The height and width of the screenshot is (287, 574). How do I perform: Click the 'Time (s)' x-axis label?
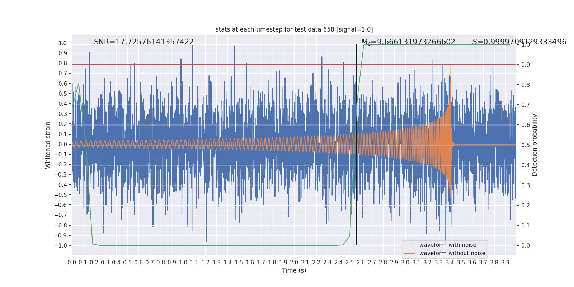pyautogui.click(x=294, y=270)
